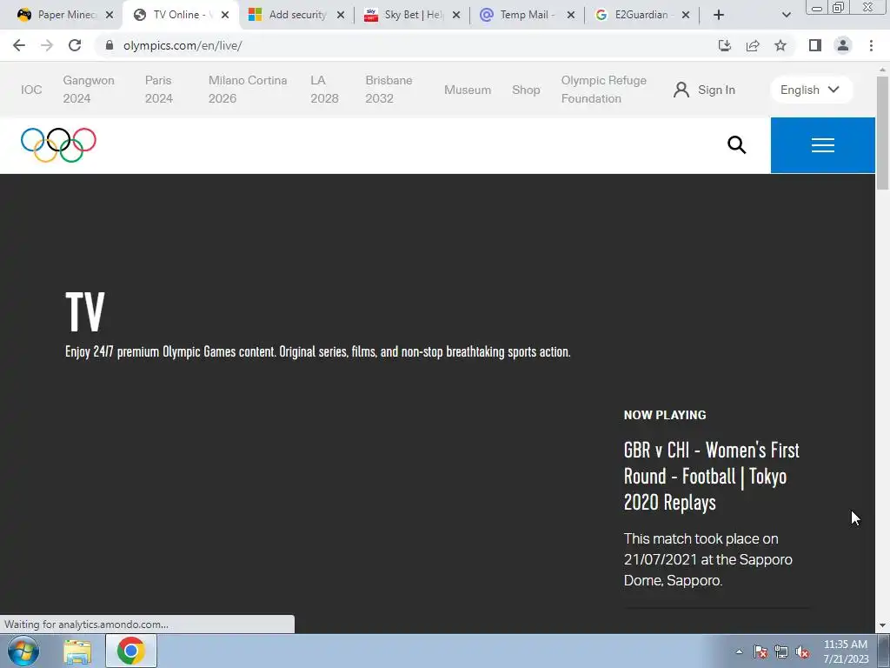The height and width of the screenshot is (668, 890).
Task: Close the Add security tab
Action: pos(341,15)
